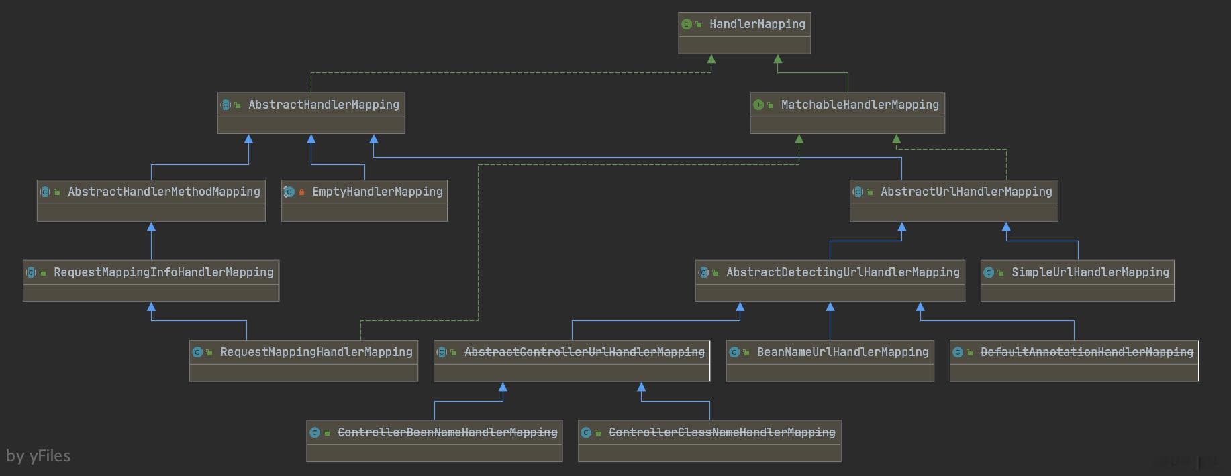Click the ControllerClassNameHandlerMapping class icon
This screenshot has width=1231, height=476.
pyautogui.click(x=586, y=432)
